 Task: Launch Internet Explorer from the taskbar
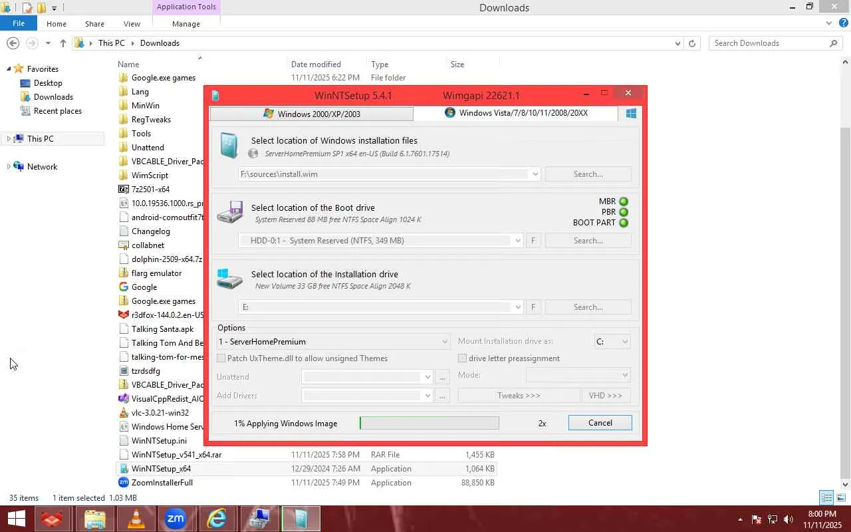(x=216, y=519)
